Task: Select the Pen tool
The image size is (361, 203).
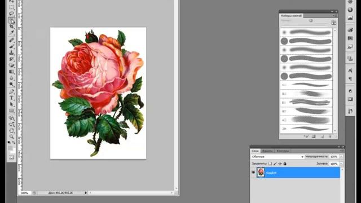Action: [11, 92]
